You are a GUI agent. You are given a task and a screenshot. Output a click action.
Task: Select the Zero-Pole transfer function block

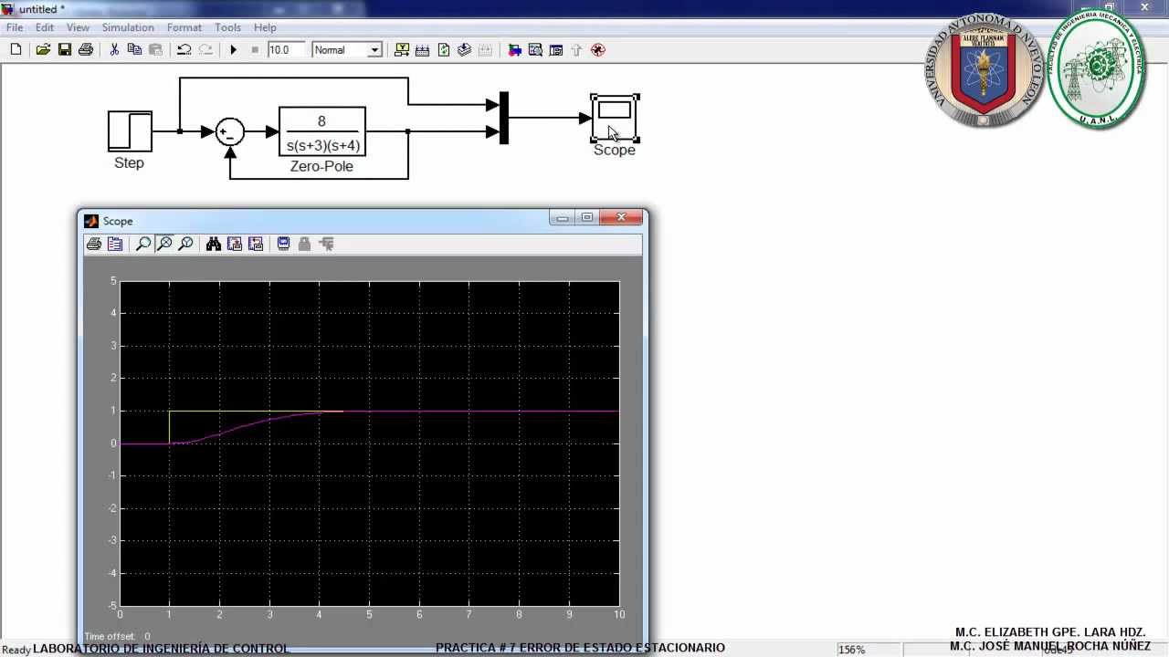click(x=322, y=133)
